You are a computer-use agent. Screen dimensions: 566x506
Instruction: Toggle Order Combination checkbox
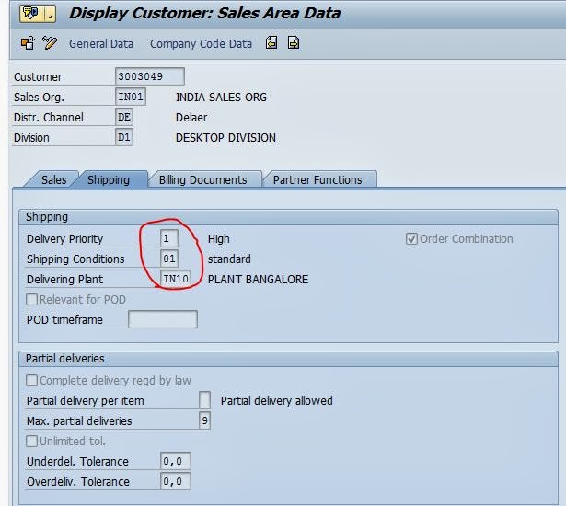411,238
